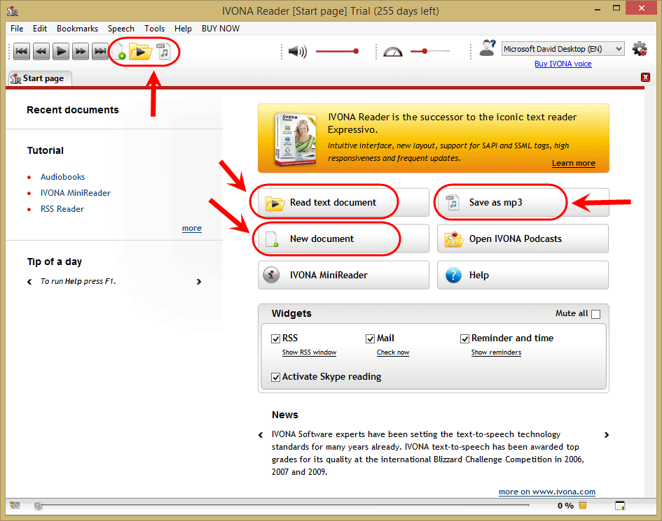
Task: Click the orange status bar icon
Action: pyautogui.click(x=583, y=506)
